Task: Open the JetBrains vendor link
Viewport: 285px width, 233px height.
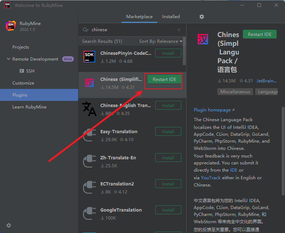Action: pyautogui.click(x=266, y=81)
